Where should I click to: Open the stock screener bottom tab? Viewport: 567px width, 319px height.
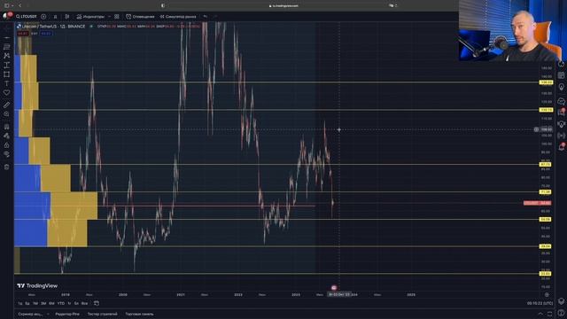[x=30, y=315]
